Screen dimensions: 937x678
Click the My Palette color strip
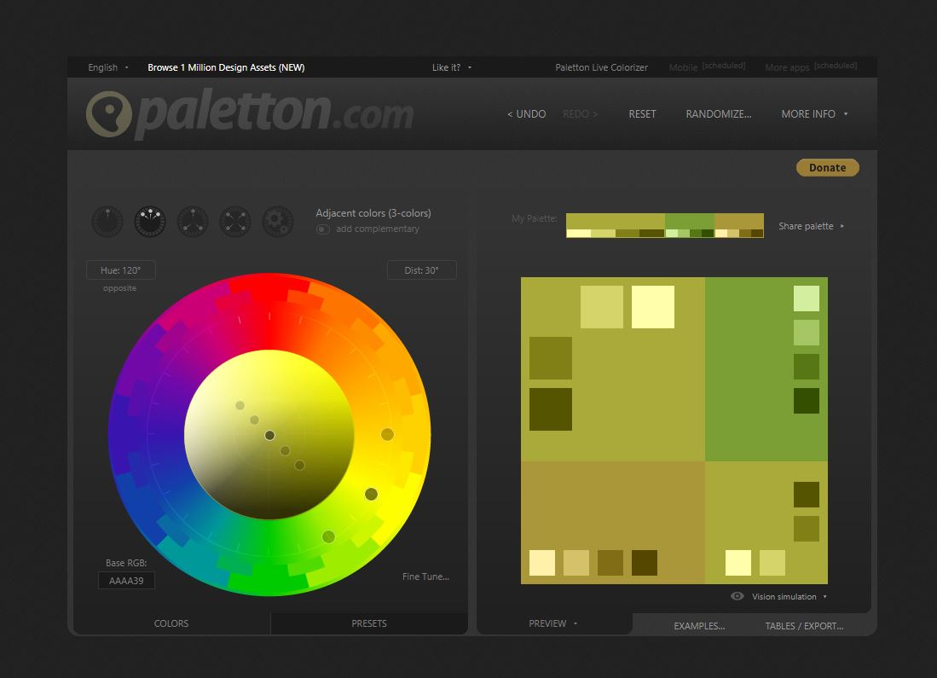coord(664,225)
